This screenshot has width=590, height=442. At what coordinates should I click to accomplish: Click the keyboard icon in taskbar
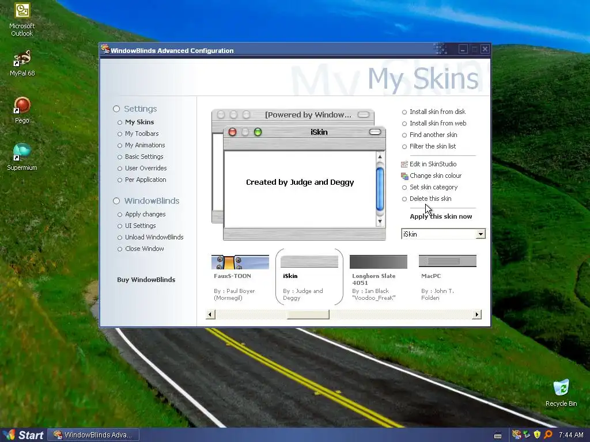click(498, 436)
